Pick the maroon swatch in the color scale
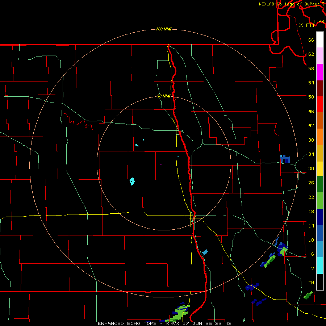Screen dimensions: 326x326 click(x=320, y=88)
